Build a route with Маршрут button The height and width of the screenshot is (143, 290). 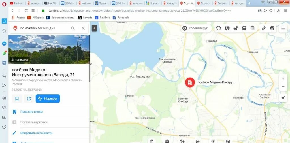[48, 99]
